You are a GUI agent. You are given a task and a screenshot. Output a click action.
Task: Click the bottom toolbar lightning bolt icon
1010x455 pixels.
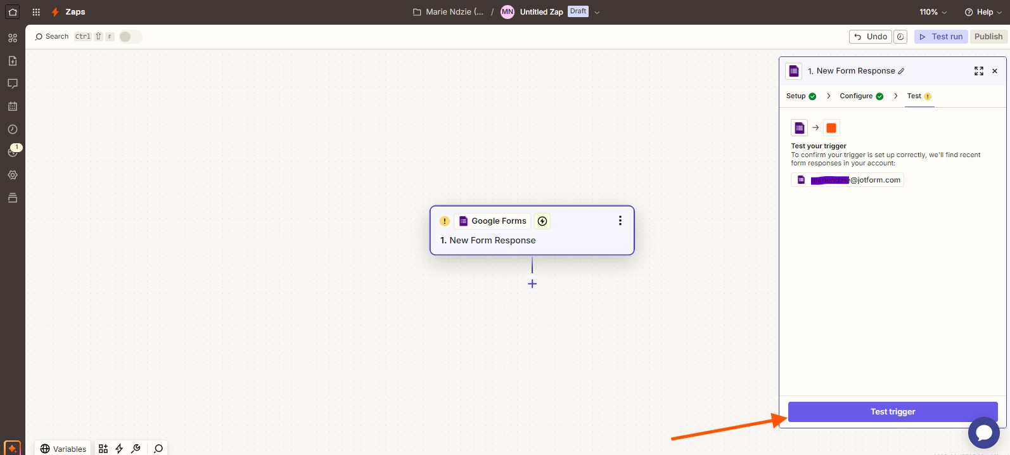point(119,449)
